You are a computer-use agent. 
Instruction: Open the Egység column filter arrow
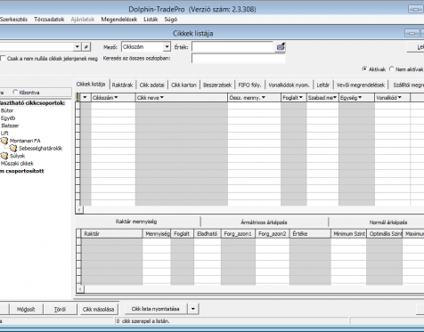pyautogui.click(x=360, y=97)
